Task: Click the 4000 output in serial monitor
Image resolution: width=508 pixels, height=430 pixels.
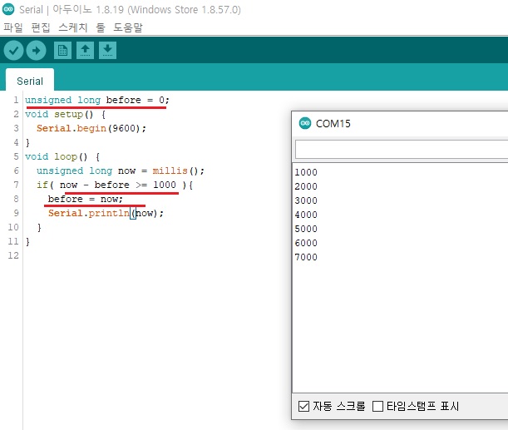Action: (306, 215)
